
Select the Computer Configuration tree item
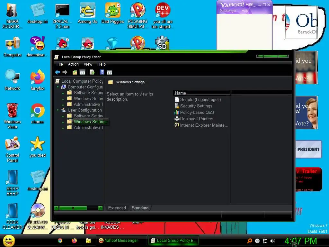click(82, 87)
